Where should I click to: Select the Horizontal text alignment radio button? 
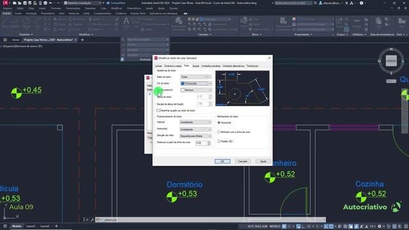[219, 123]
